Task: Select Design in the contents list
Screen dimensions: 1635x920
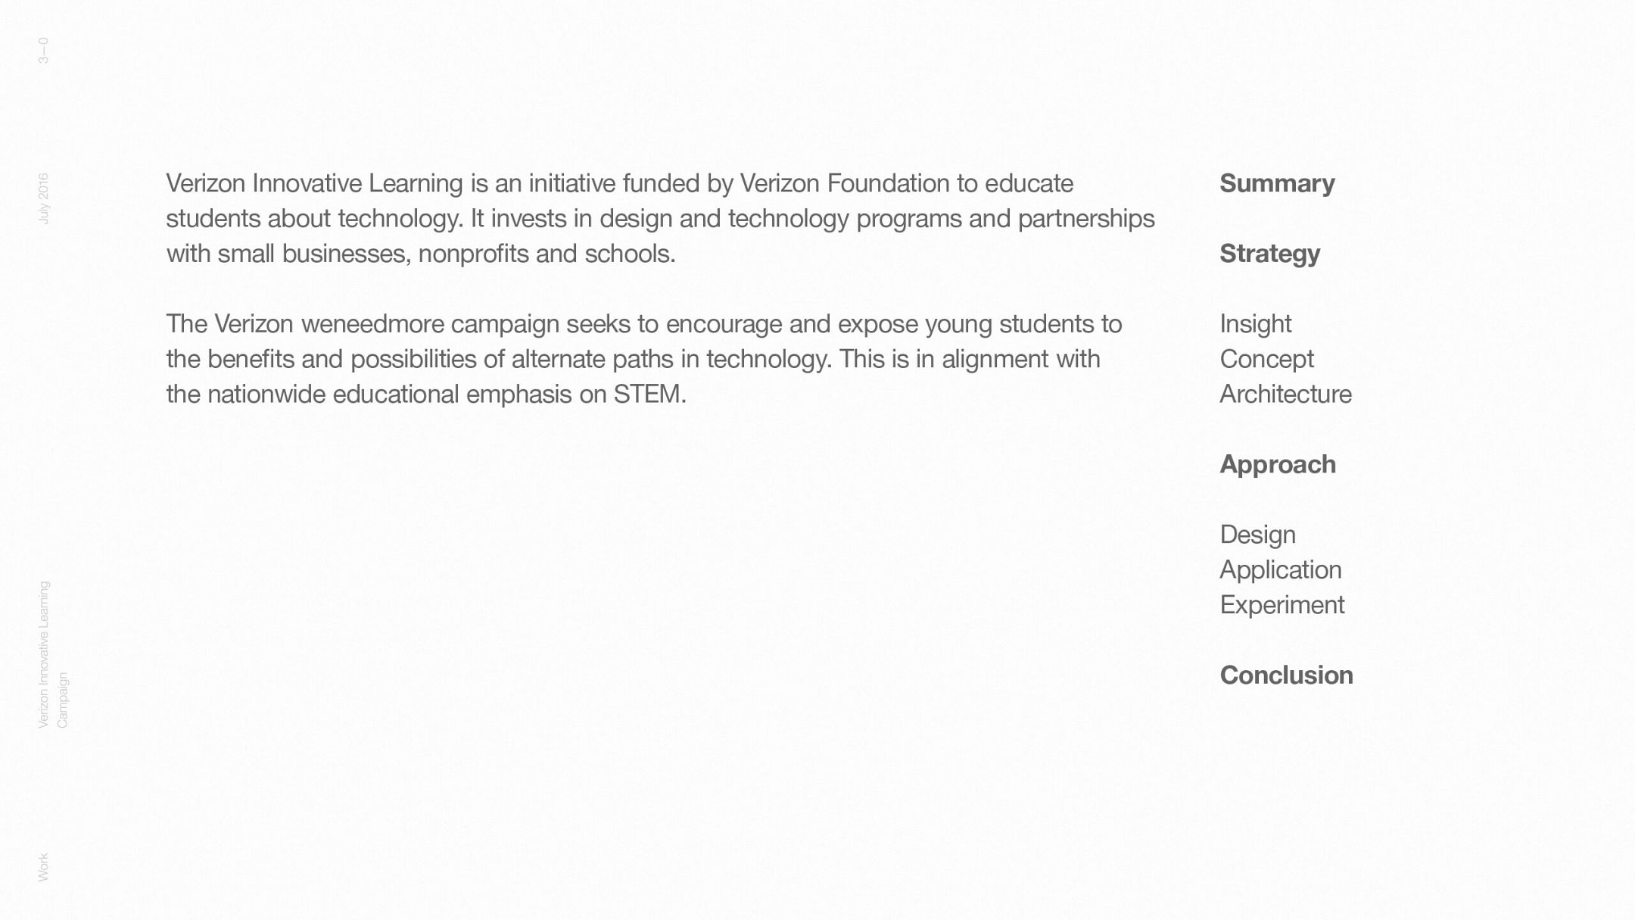Action: click(x=1257, y=535)
